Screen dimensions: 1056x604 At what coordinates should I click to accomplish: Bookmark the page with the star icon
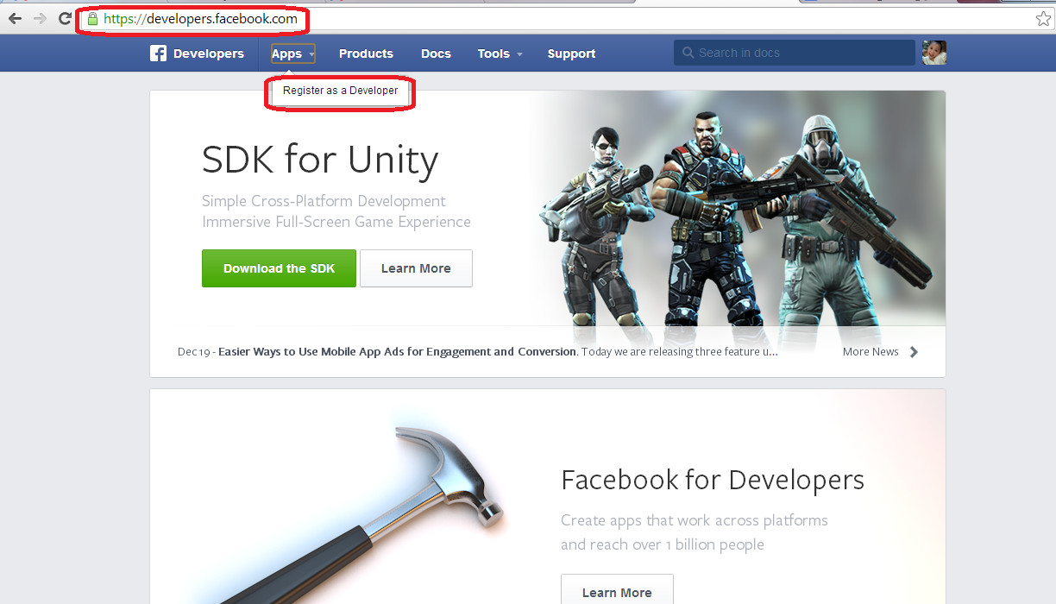pos(1043,18)
